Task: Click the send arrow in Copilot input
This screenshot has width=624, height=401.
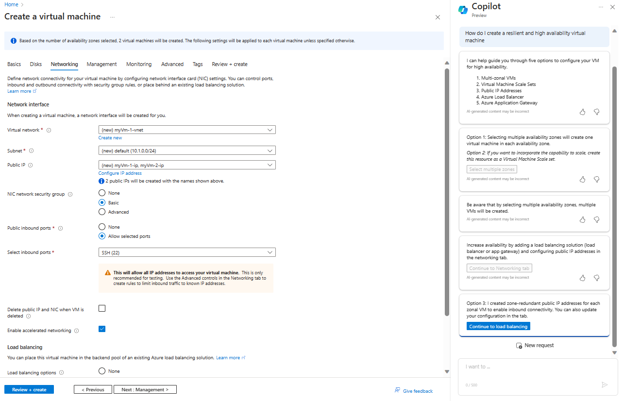Action: click(605, 384)
